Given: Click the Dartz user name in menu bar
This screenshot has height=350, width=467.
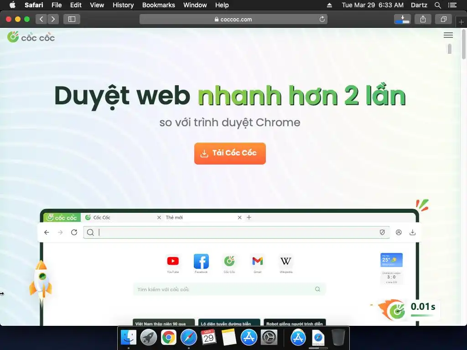Looking at the screenshot, I should (x=419, y=5).
